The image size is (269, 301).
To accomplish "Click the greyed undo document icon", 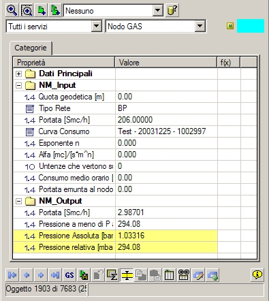I will point(98,275).
